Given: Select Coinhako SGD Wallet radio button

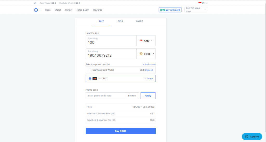Looking at the screenshot, I should pos(90,70).
